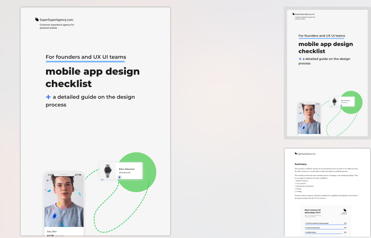Screen dimensions: 371x238
Task: Click the blue plus icon before the subtitle on large page
Action: coord(48,97)
